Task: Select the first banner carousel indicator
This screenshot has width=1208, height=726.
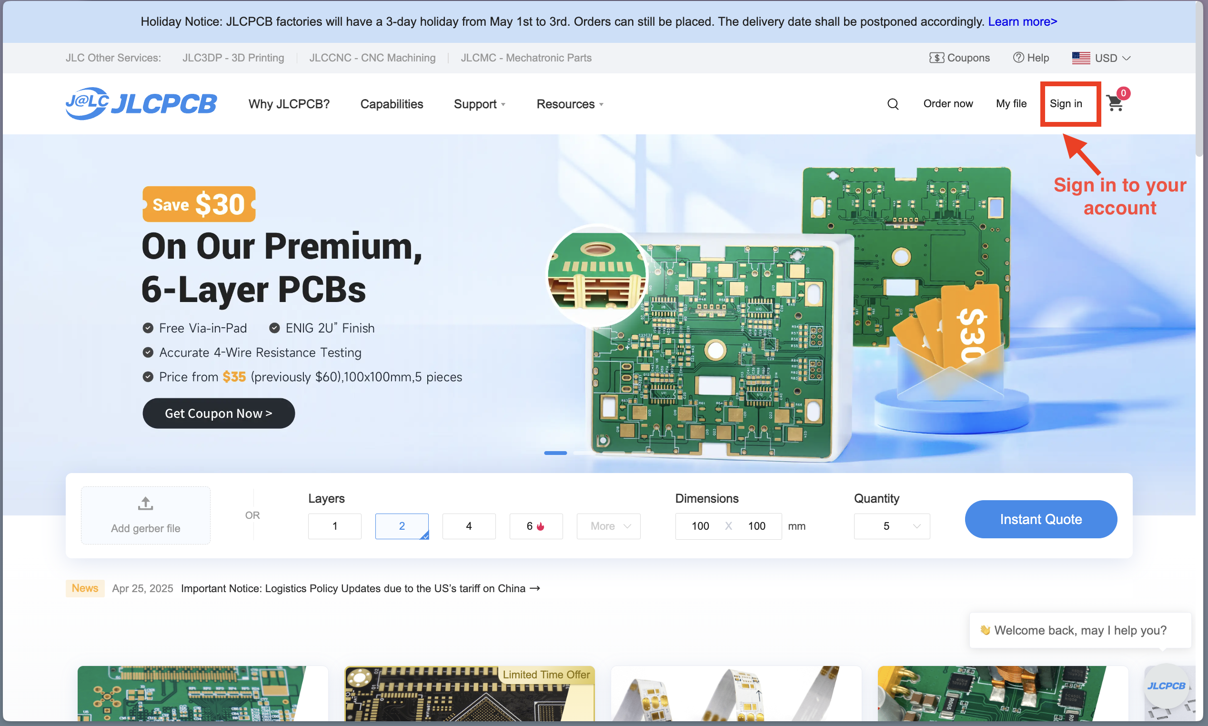Action: (555, 453)
